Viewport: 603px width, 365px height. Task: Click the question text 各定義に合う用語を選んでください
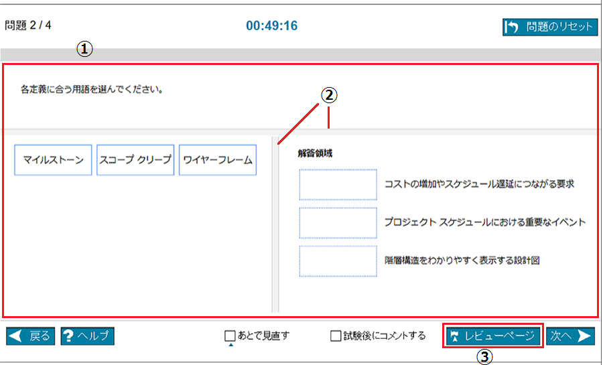pyautogui.click(x=92, y=88)
